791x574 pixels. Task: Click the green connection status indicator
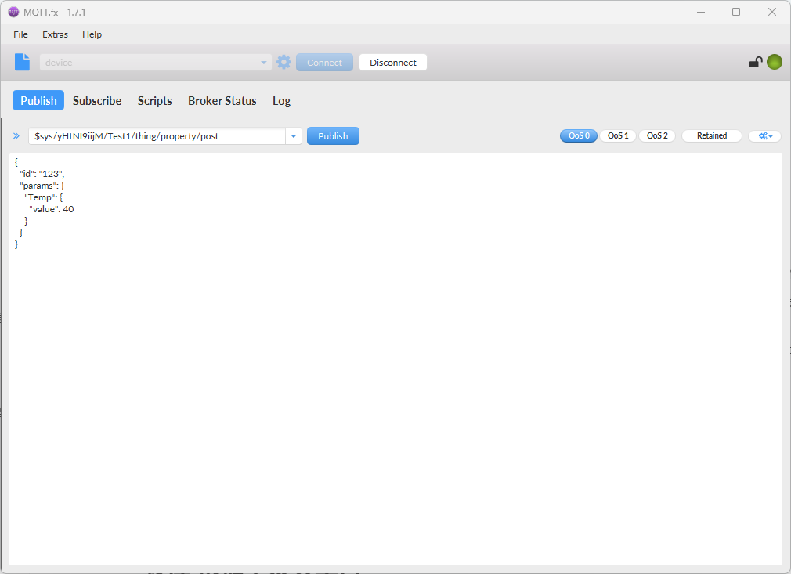click(775, 63)
